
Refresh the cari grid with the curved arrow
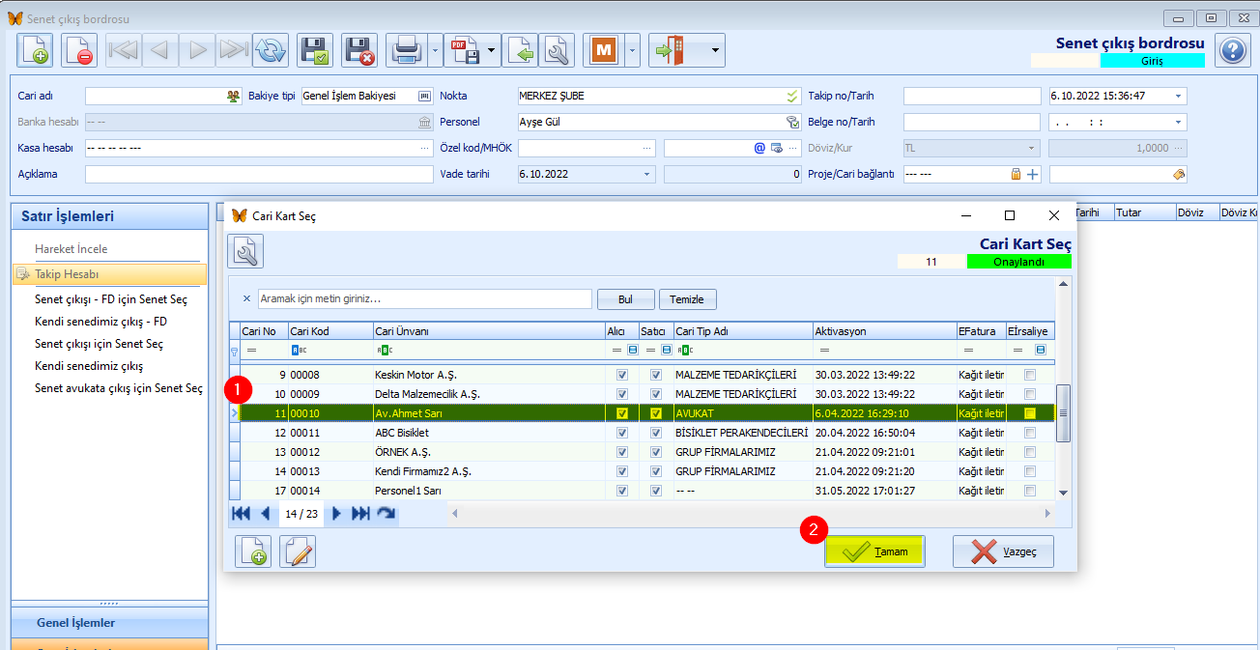[386, 514]
